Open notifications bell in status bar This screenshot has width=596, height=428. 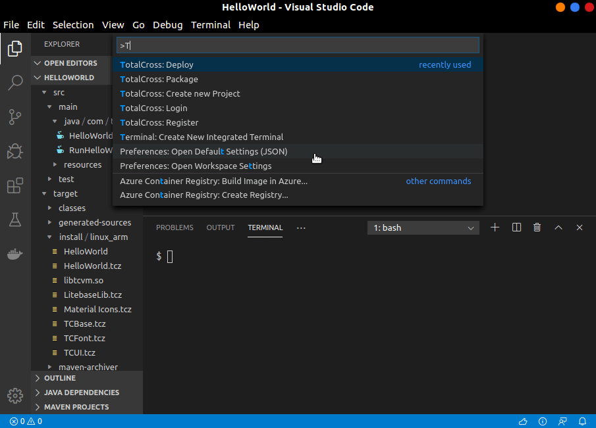(582, 421)
